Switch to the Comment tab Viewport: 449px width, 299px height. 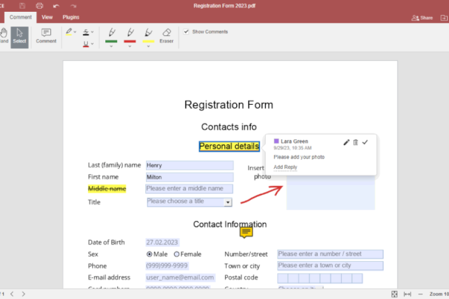tap(20, 17)
